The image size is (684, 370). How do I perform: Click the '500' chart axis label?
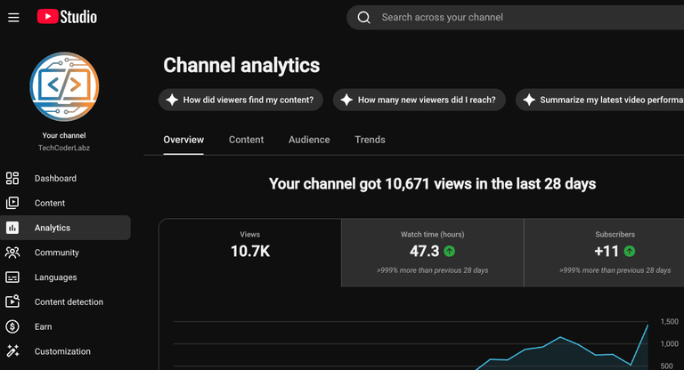(x=666, y=366)
